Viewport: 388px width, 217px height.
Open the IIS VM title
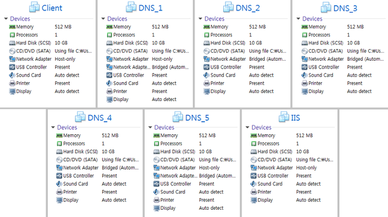click(295, 118)
